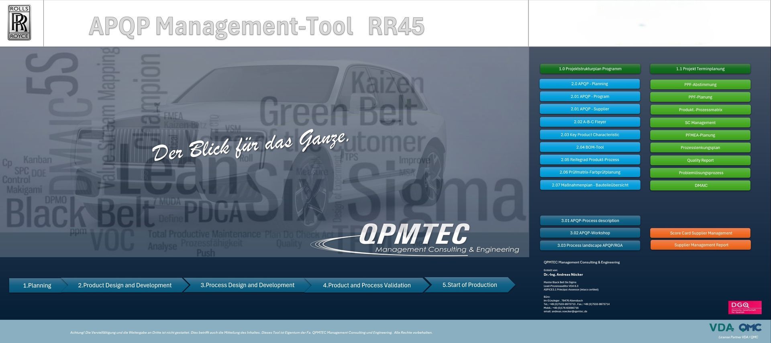
Task: View the Quality Report
Action: tap(700, 160)
